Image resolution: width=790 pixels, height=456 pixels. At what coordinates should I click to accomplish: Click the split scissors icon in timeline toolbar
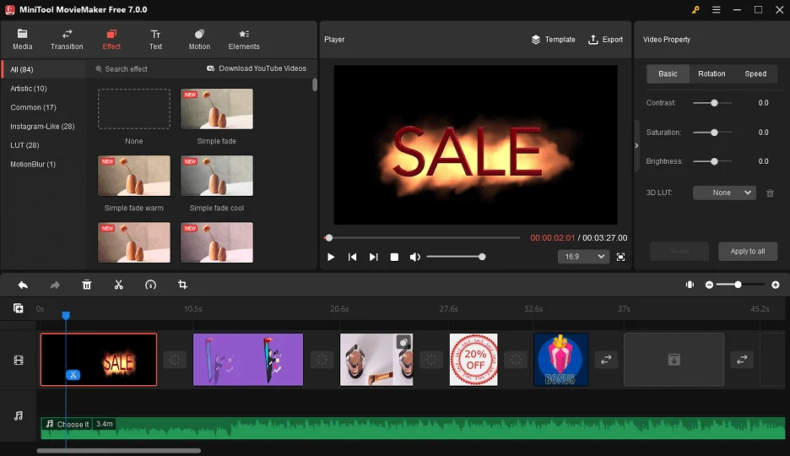(x=118, y=285)
